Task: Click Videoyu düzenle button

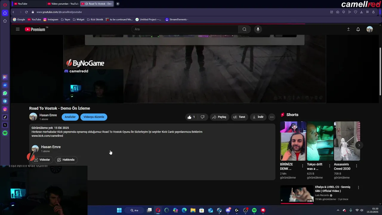Action: pyautogui.click(x=94, y=117)
